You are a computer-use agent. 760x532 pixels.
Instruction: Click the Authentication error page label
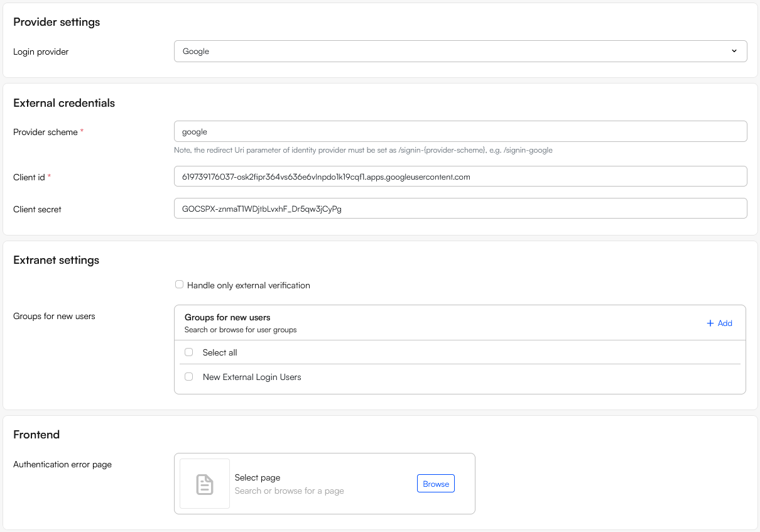(62, 465)
